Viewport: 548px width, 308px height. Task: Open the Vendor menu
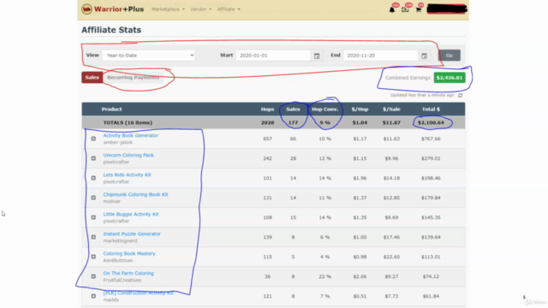coord(201,9)
